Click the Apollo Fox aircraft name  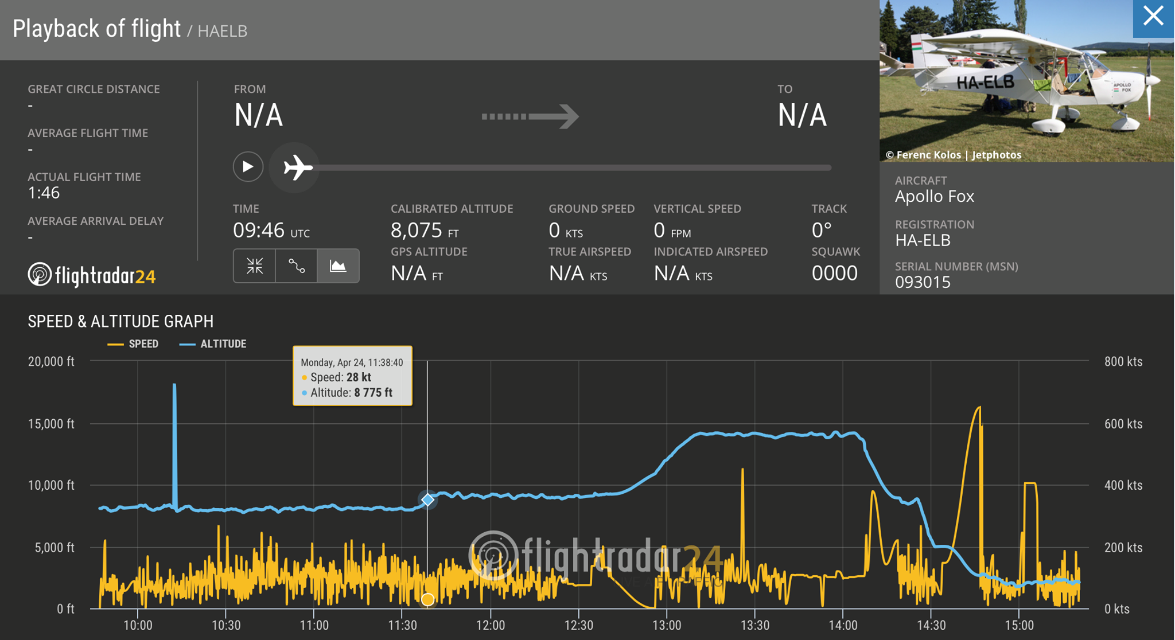934,197
